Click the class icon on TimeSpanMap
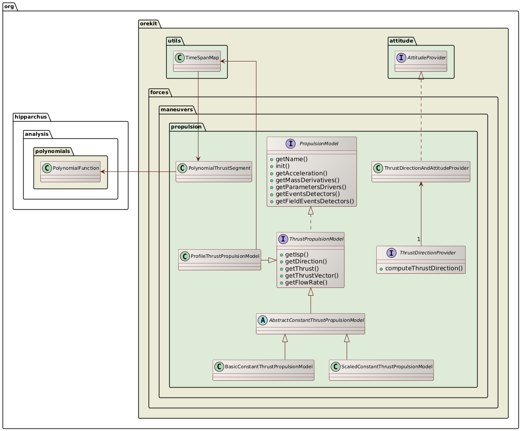The height and width of the screenshot is (431, 521). [x=180, y=57]
